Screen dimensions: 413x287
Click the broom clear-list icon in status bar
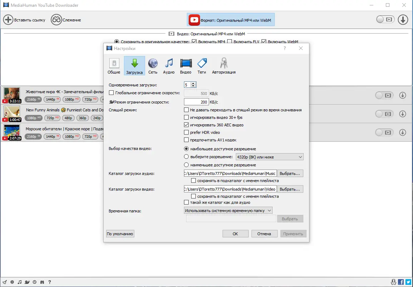point(5,282)
